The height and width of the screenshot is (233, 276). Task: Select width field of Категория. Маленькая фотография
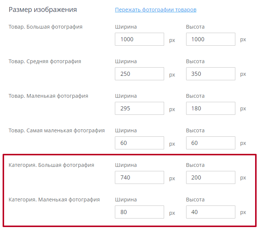pos(139,212)
